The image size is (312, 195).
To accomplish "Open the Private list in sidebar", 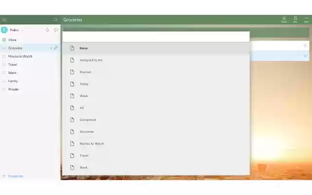I will [30, 89].
